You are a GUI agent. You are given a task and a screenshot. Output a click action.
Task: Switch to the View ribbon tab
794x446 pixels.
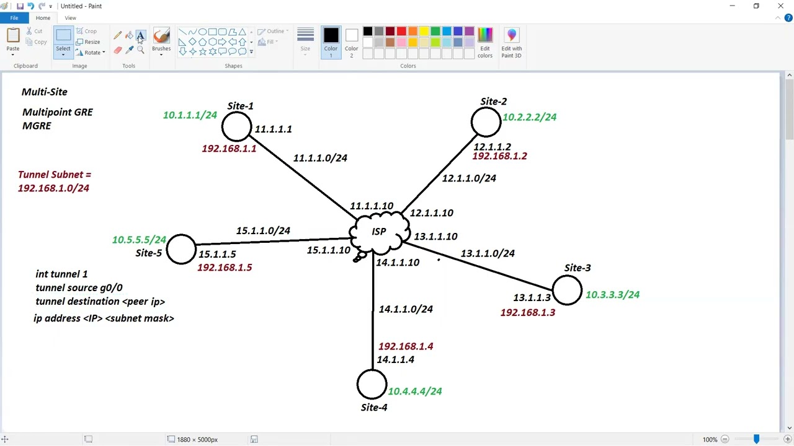70,18
